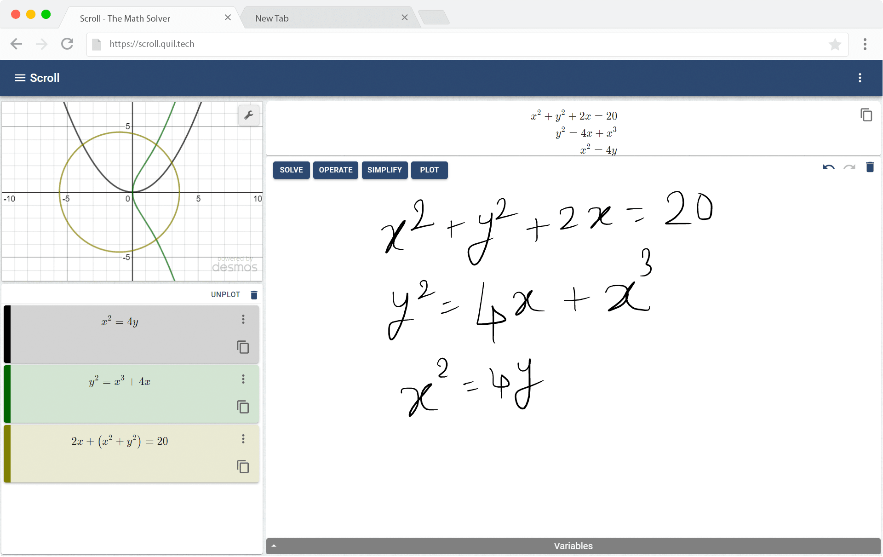The image size is (883, 557).
Task: Open the graph settings wrench icon
Action: (x=249, y=115)
